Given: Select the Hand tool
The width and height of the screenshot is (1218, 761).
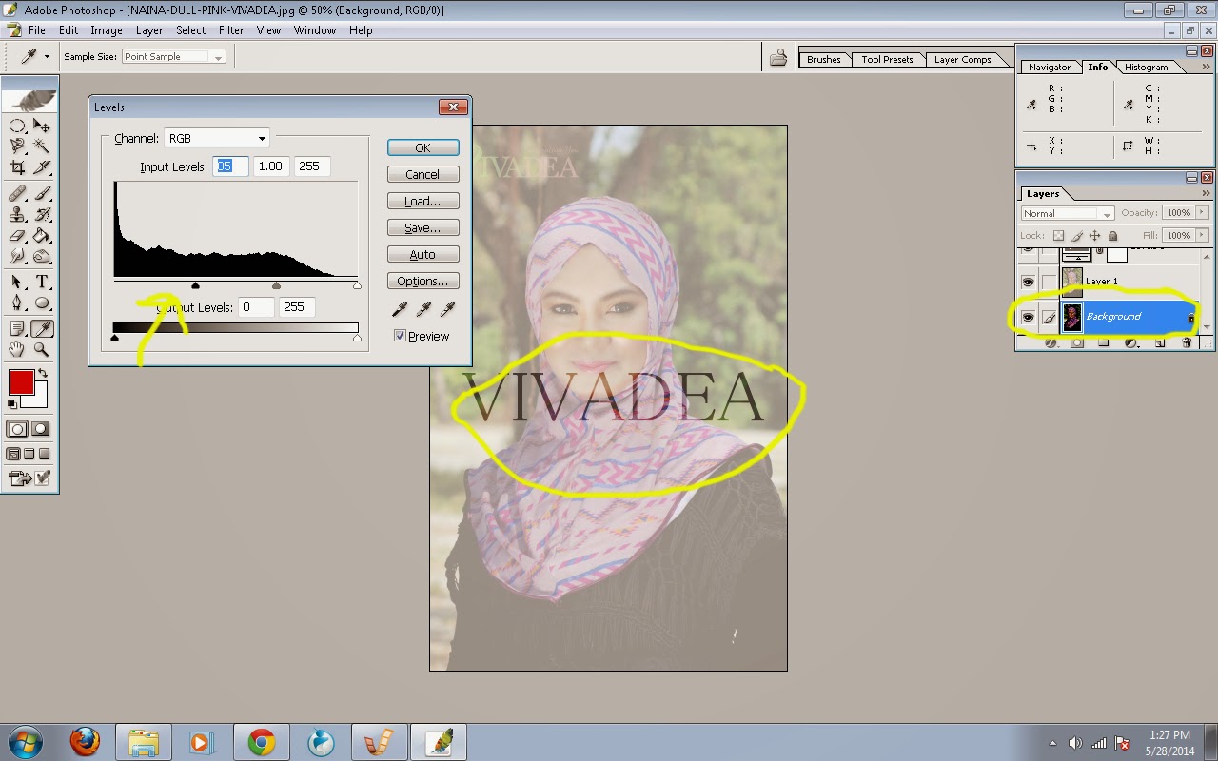Looking at the screenshot, I should pyautogui.click(x=17, y=349).
